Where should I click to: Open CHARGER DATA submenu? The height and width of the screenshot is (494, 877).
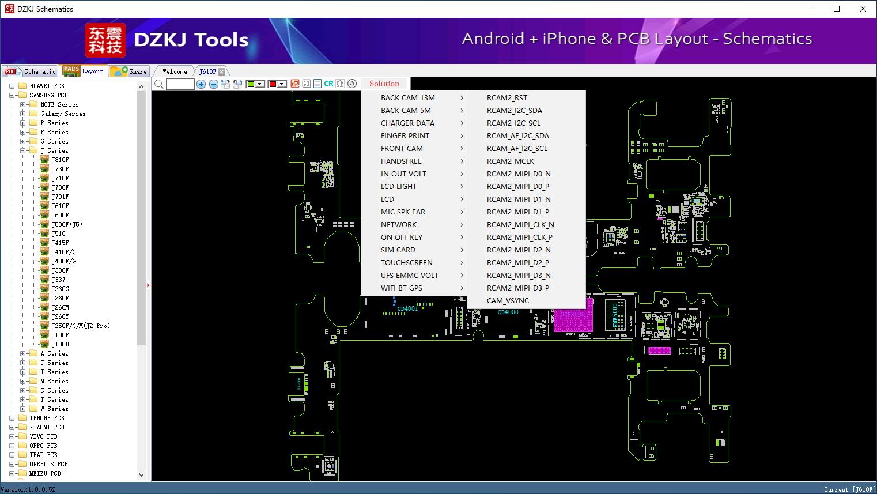click(414, 123)
